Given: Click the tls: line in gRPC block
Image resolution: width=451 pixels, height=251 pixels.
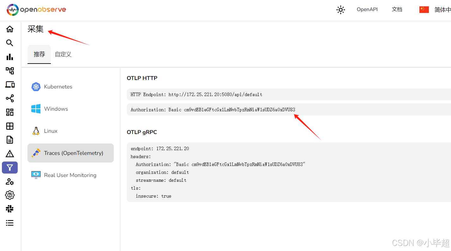Looking at the screenshot, I should (x=136, y=188).
